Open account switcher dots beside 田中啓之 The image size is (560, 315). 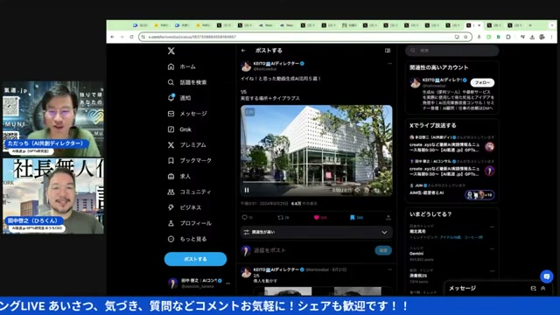pyautogui.click(x=228, y=283)
